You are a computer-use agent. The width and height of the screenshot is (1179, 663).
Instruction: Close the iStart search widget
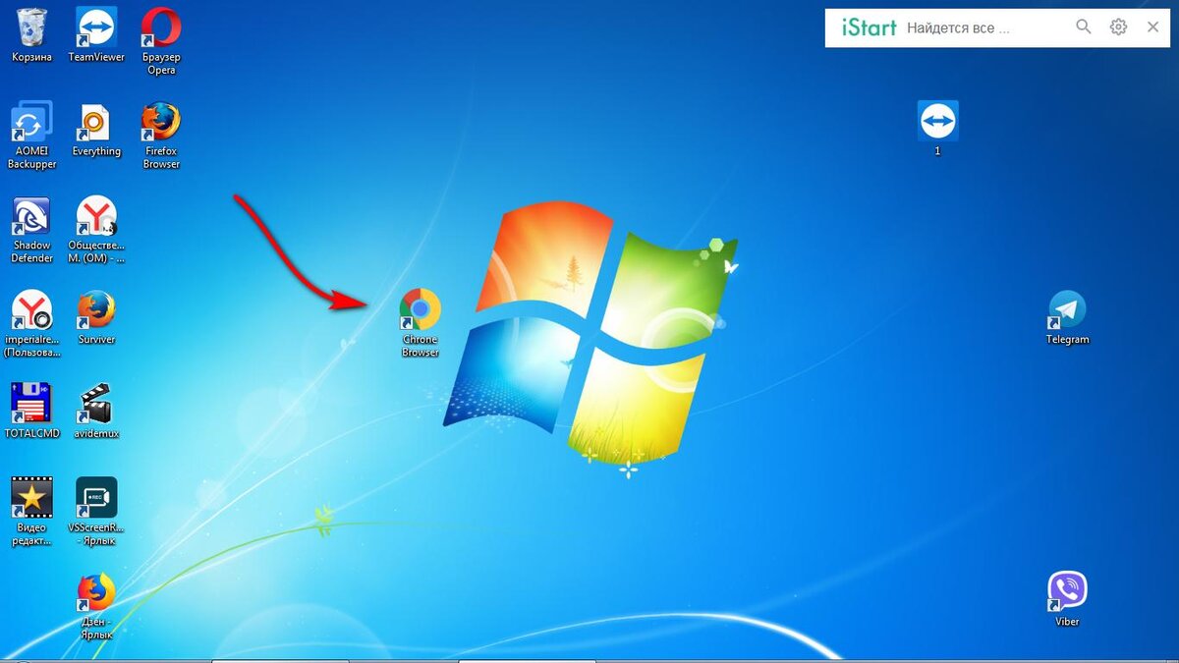(1153, 27)
